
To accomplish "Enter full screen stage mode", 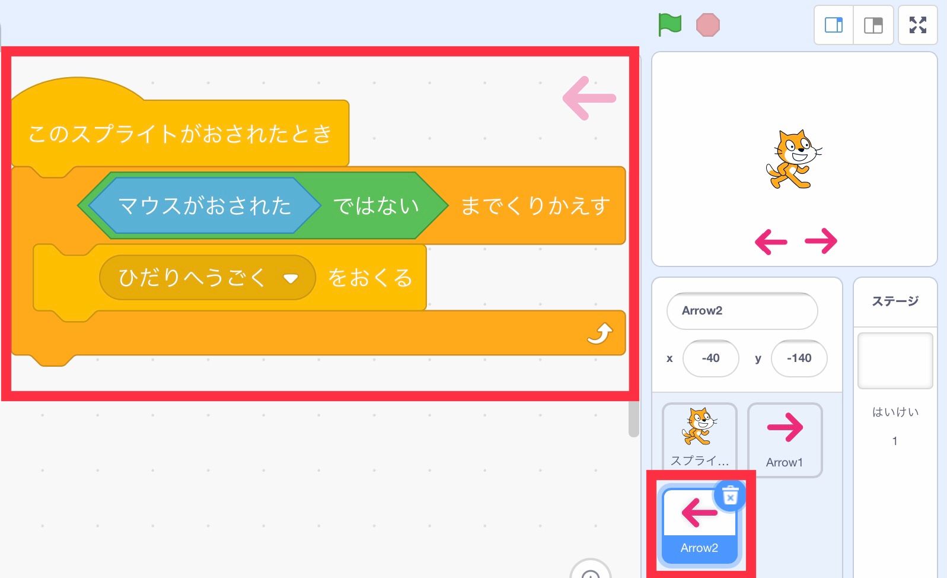I will 917,25.
